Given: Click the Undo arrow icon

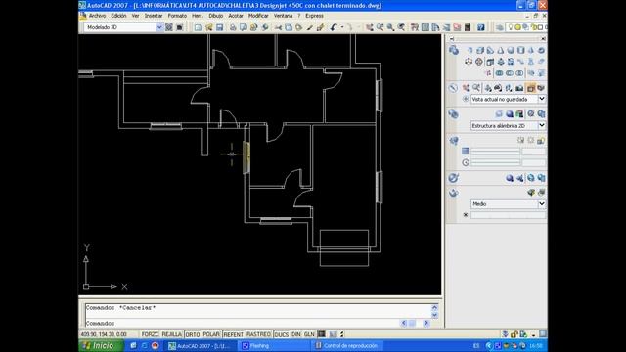Looking at the screenshot, I should (334, 27).
